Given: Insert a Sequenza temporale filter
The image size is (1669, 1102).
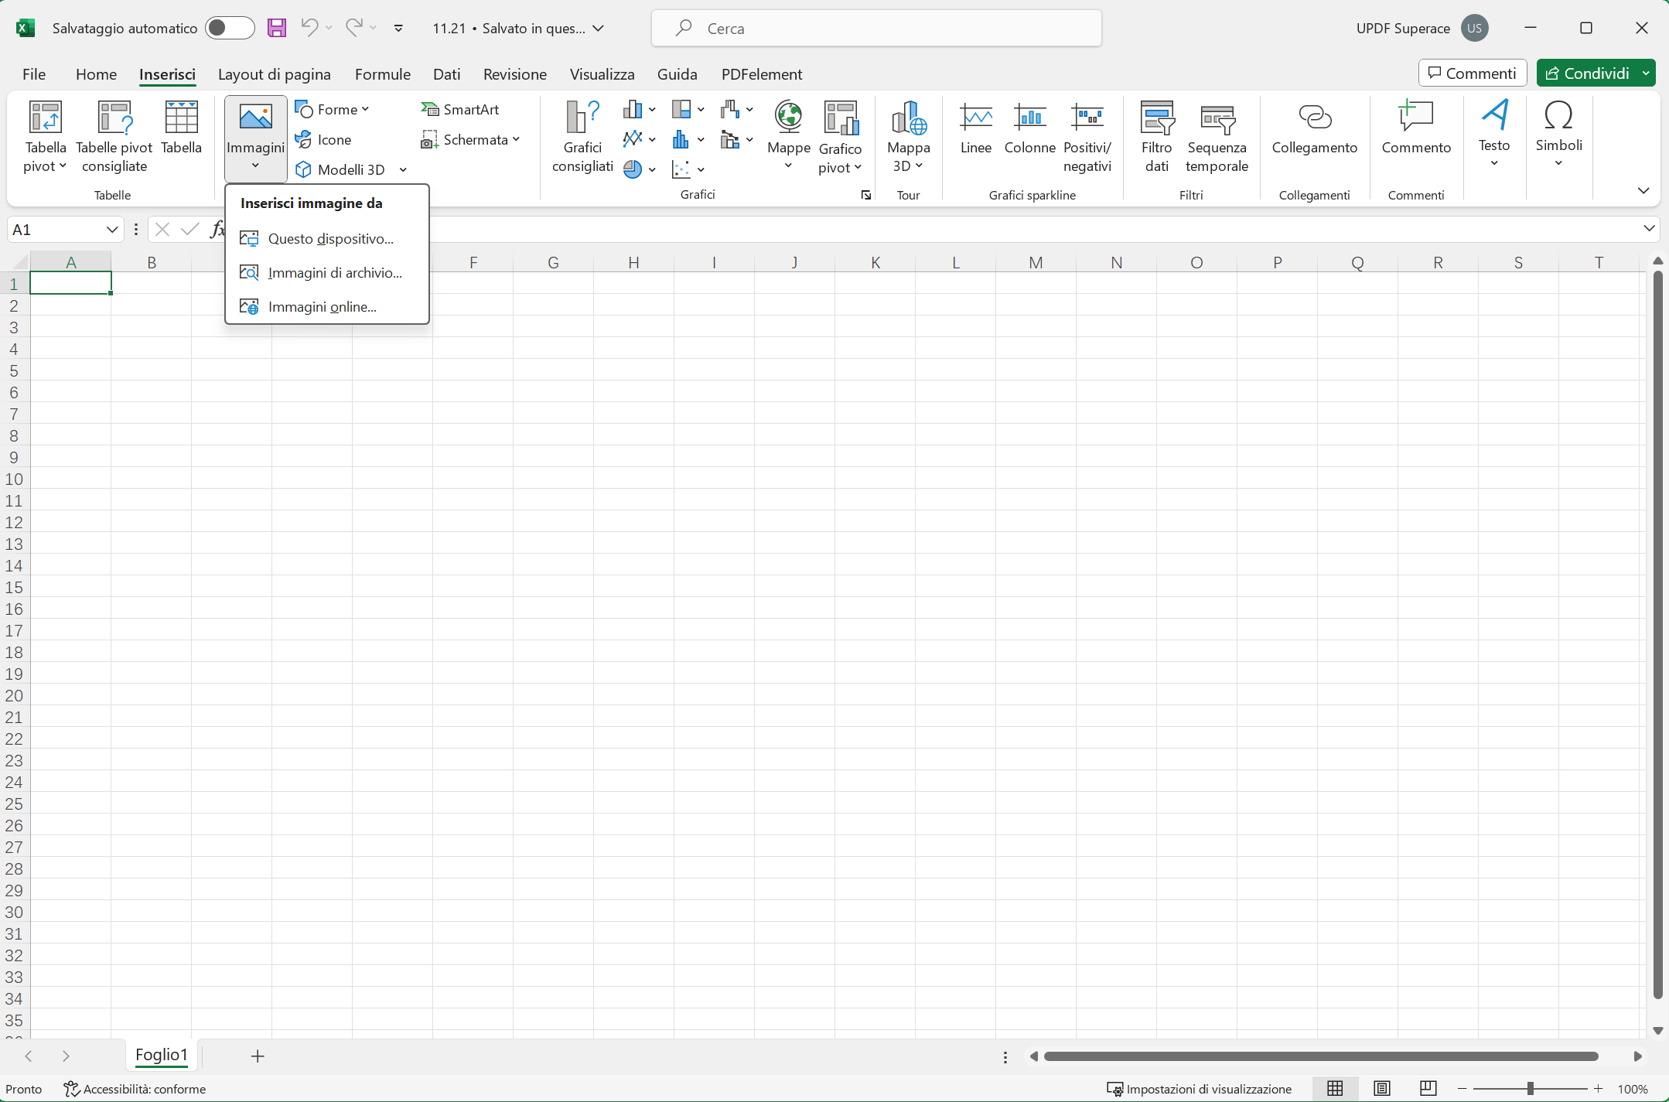Looking at the screenshot, I should click(1217, 137).
